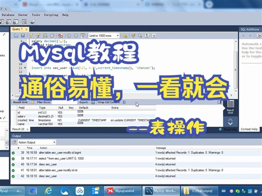The image size is (262, 196).
Task: Execute statement under cursor lightning icon
Action: [x=38, y=36]
